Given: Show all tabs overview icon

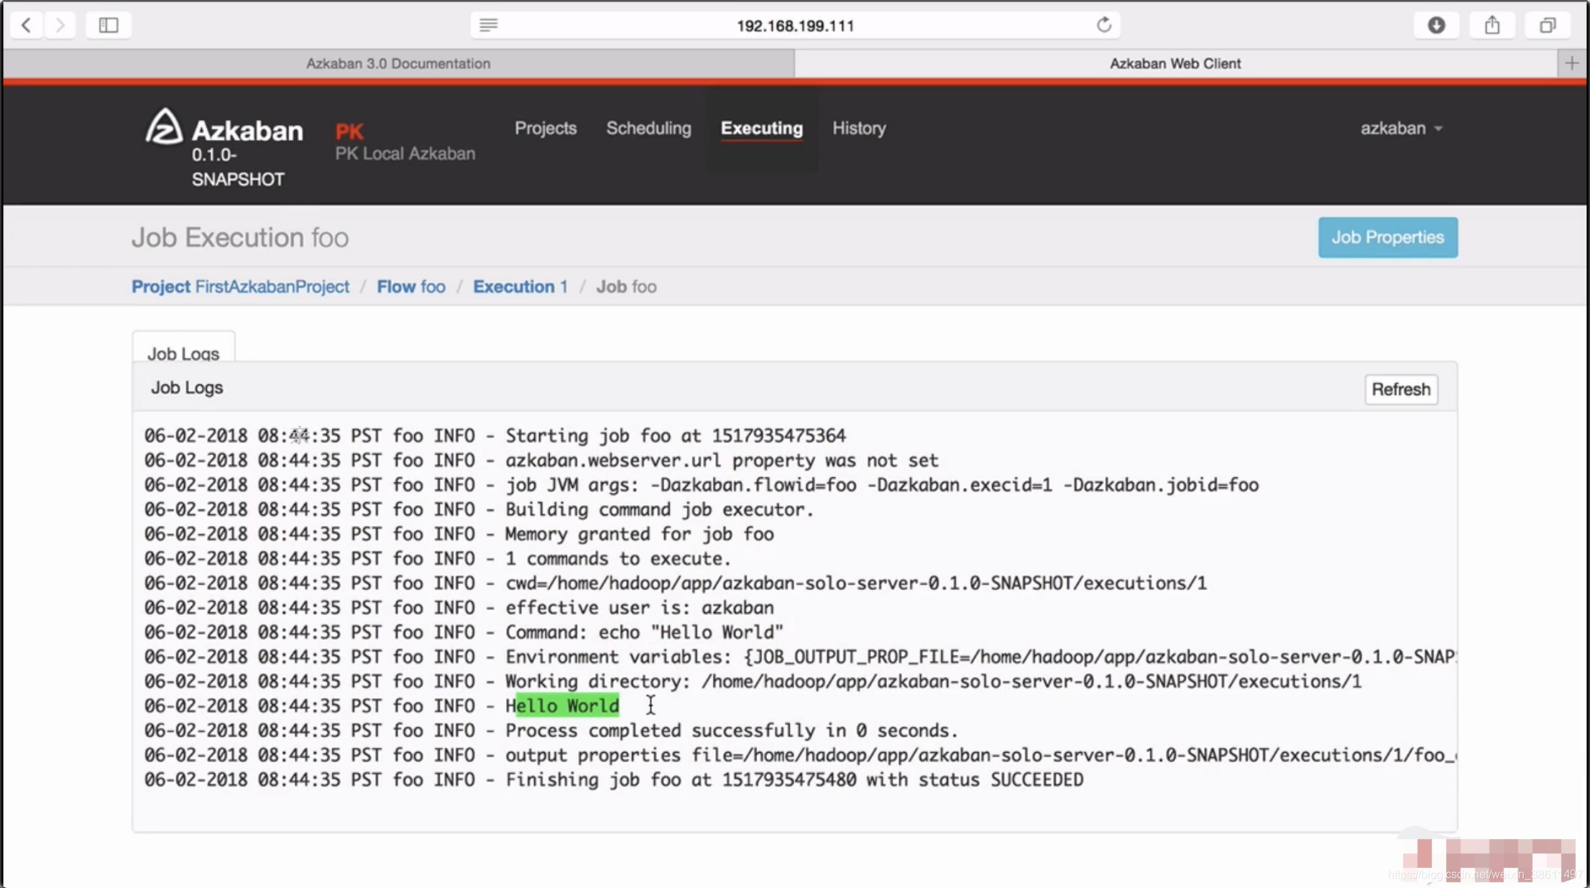Looking at the screenshot, I should [1548, 25].
